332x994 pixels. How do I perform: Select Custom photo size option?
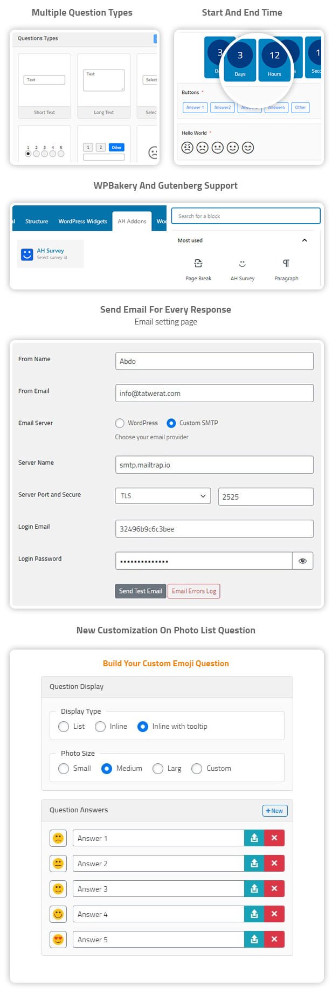click(197, 769)
